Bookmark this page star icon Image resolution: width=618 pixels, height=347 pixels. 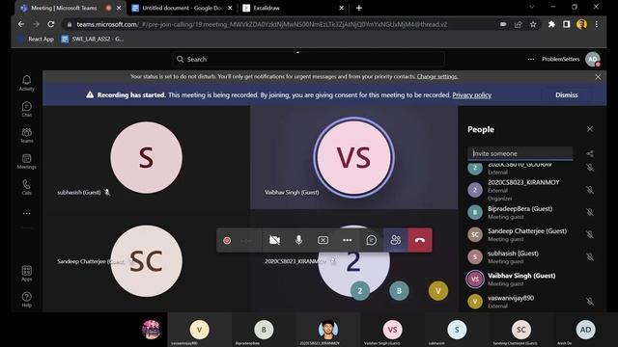pyautogui.click(x=533, y=24)
